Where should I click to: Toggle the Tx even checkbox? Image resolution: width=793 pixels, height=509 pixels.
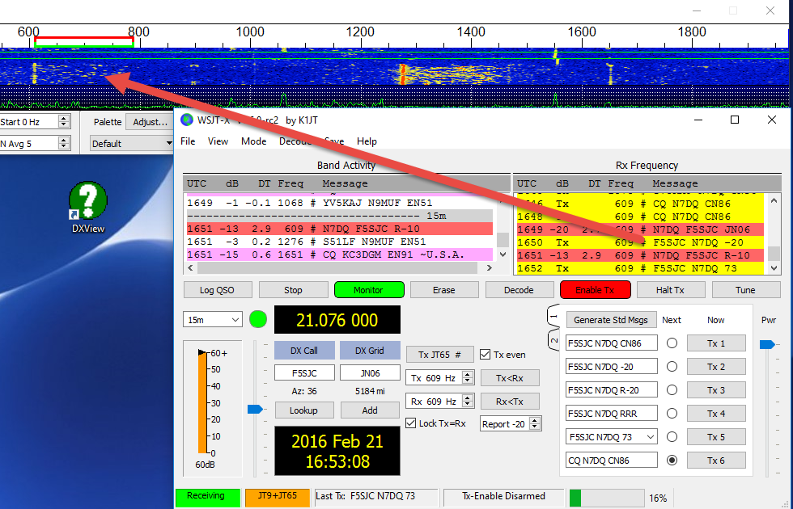coord(485,355)
